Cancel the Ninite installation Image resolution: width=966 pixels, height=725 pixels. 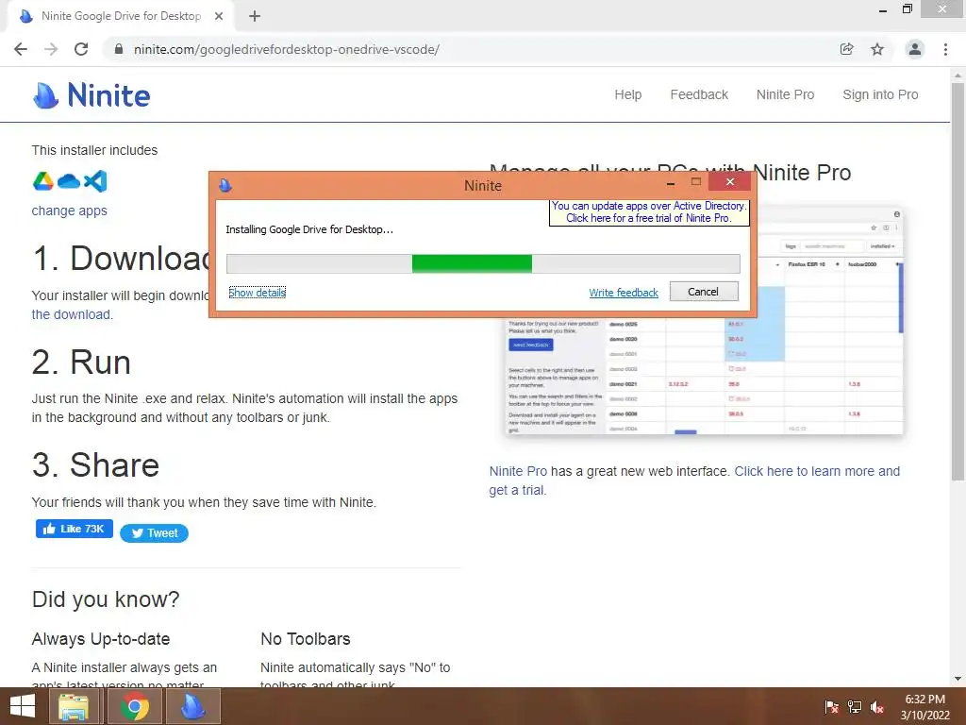[x=704, y=292]
